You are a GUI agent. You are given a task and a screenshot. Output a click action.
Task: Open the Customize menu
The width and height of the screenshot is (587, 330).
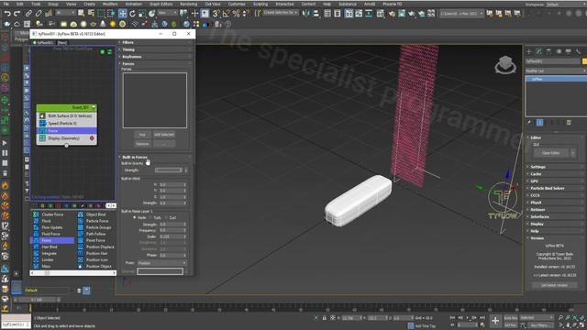click(x=237, y=4)
